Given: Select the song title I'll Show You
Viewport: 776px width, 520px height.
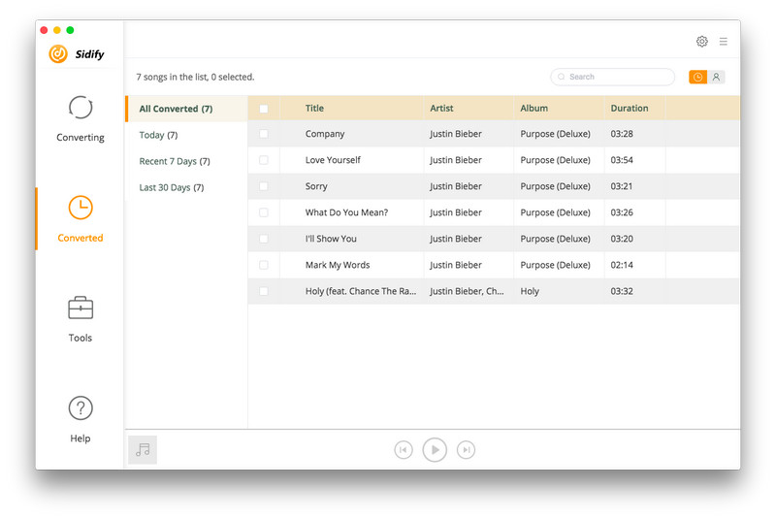Looking at the screenshot, I should pyautogui.click(x=331, y=239).
